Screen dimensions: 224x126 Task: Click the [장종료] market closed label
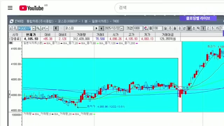[x=15, y=39]
